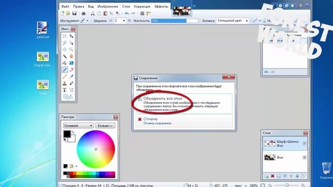Click the Print toolbar icon
This screenshot has width=333, height=187.
tap(84, 14)
